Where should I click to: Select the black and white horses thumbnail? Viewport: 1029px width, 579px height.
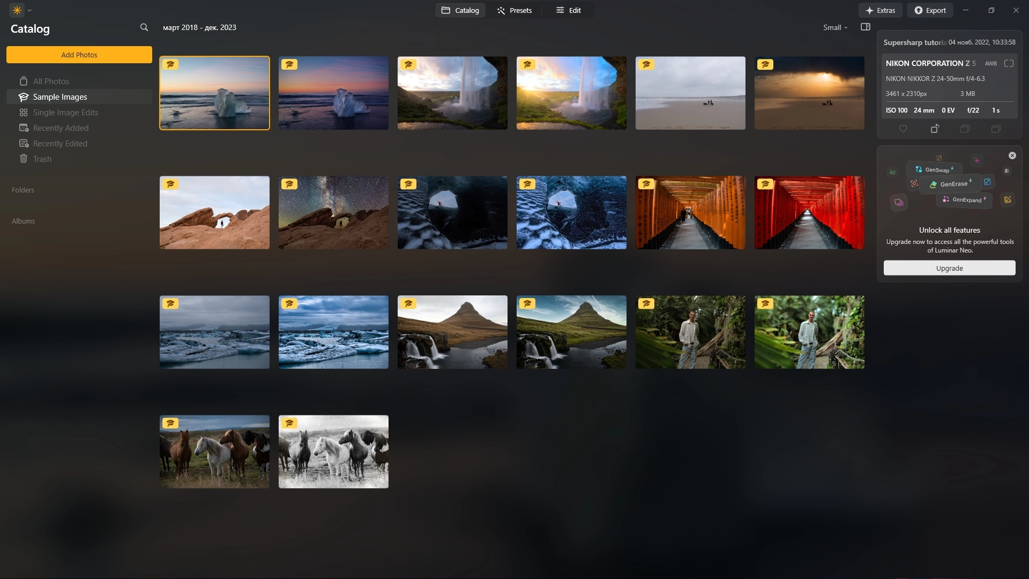tap(333, 451)
